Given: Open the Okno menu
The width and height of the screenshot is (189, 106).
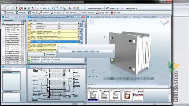Looking at the screenshot, I should 43,5.
